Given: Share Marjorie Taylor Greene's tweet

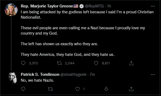Looking at the screenshot, I should point(131,63).
